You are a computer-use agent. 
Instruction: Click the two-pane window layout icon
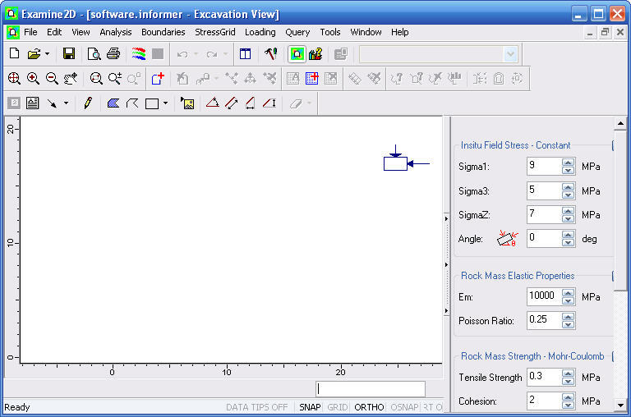click(x=245, y=54)
